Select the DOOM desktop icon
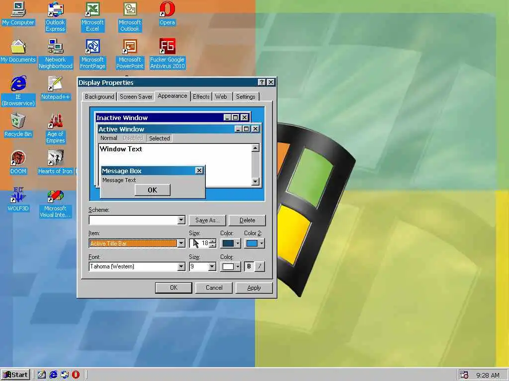The image size is (509, 381). [x=18, y=163]
